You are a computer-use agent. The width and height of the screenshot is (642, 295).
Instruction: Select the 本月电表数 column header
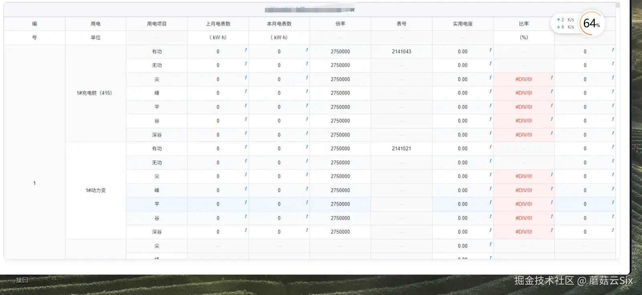279,24
